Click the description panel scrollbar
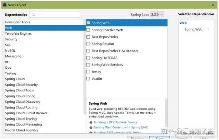219x140 pixels. coord(166,113)
